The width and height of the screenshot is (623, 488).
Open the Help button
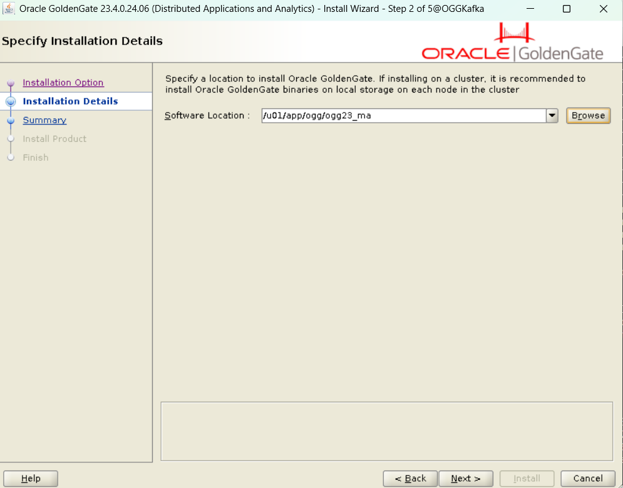coord(31,479)
